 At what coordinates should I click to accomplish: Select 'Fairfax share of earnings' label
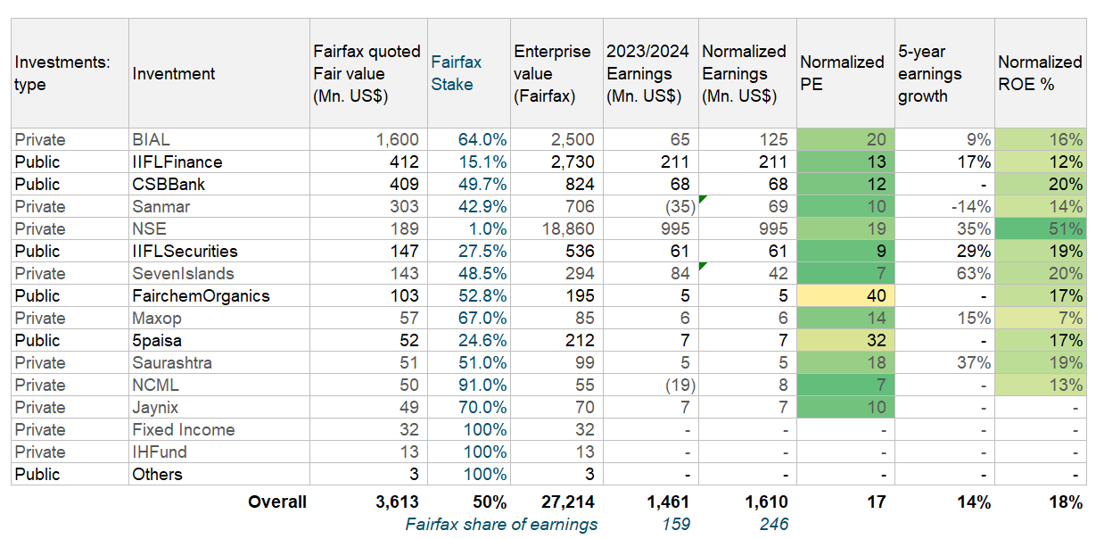click(x=501, y=524)
